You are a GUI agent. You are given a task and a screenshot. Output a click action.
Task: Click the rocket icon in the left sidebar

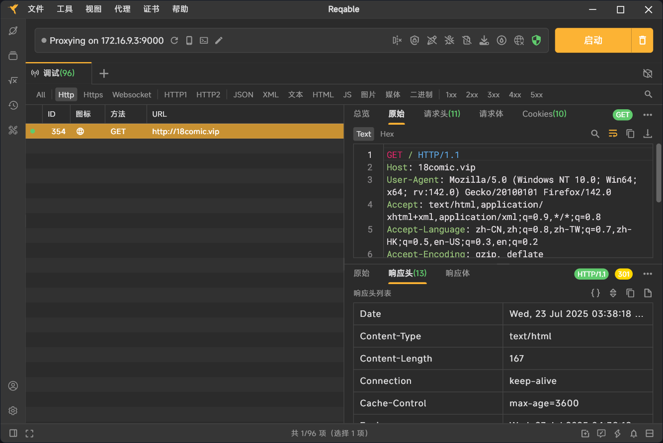(13, 31)
